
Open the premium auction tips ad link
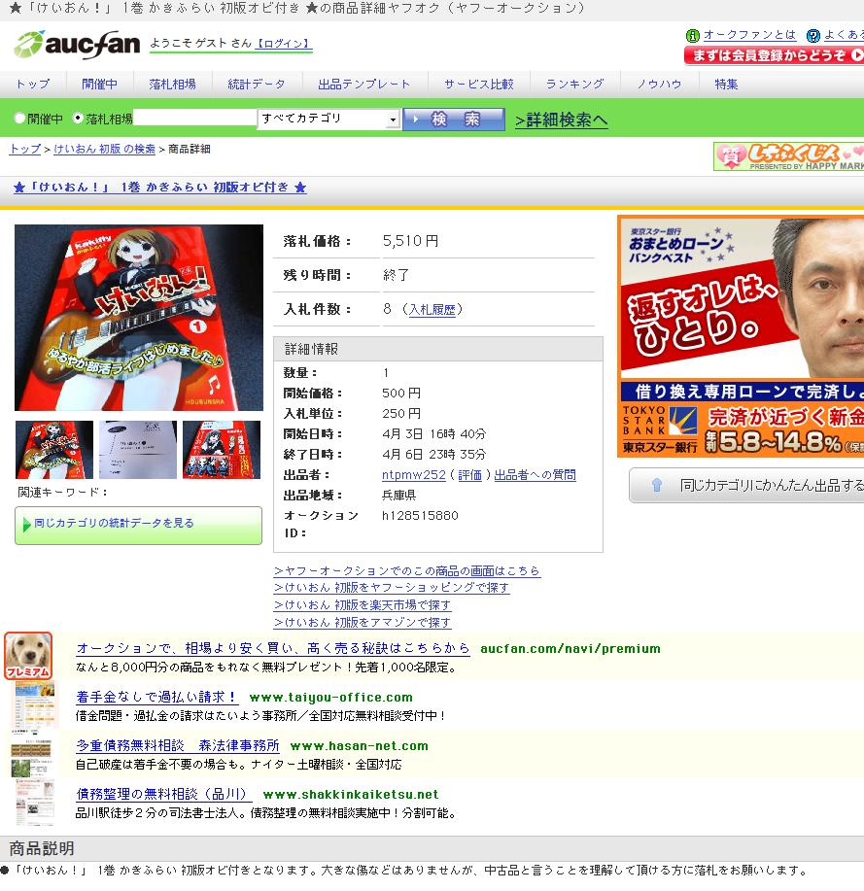click(273, 648)
